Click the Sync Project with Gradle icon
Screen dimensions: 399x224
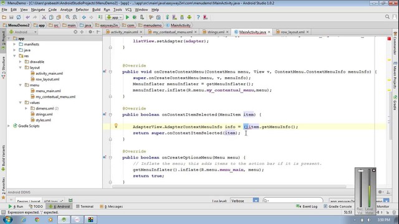[x=167, y=17]
